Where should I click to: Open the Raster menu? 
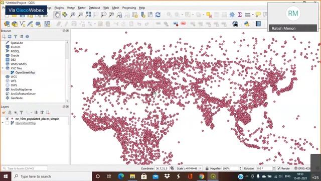pyautogui.click(x=82, y=8)
